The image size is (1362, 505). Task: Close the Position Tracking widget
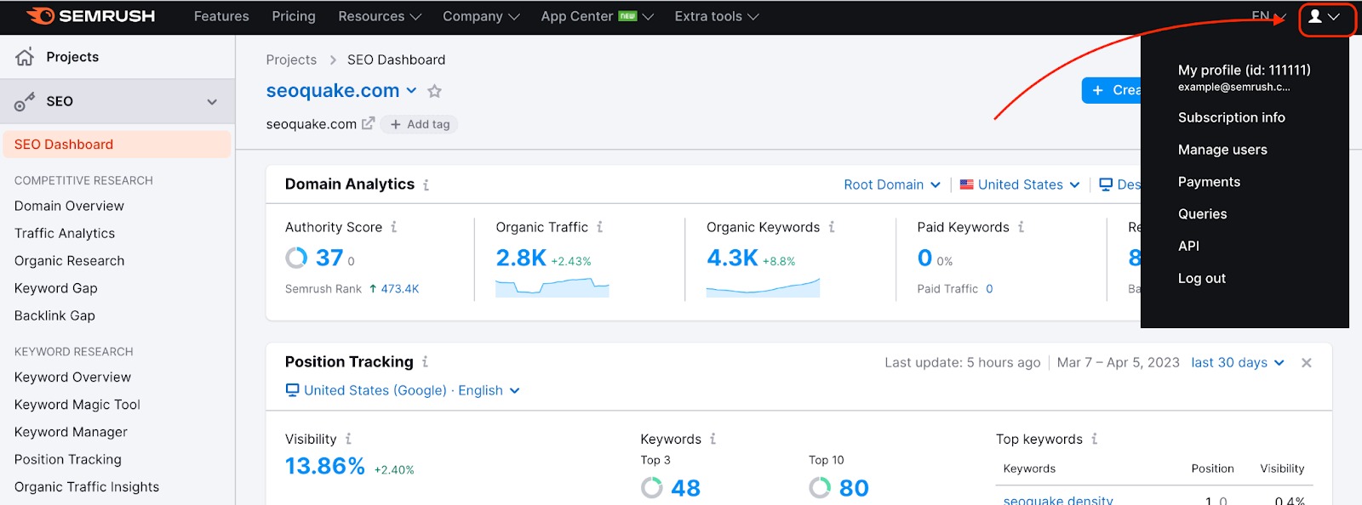1307,363
